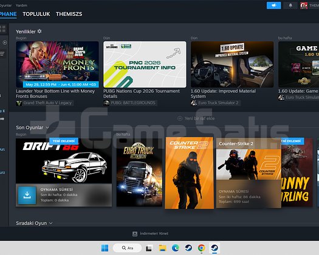This screenshot has width=319, height=255.
Task: Open Yenilikler settings gear
Action: (39, 32)
